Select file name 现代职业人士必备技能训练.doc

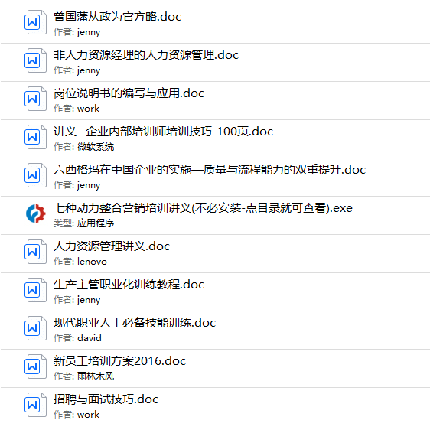pos(135,323)
